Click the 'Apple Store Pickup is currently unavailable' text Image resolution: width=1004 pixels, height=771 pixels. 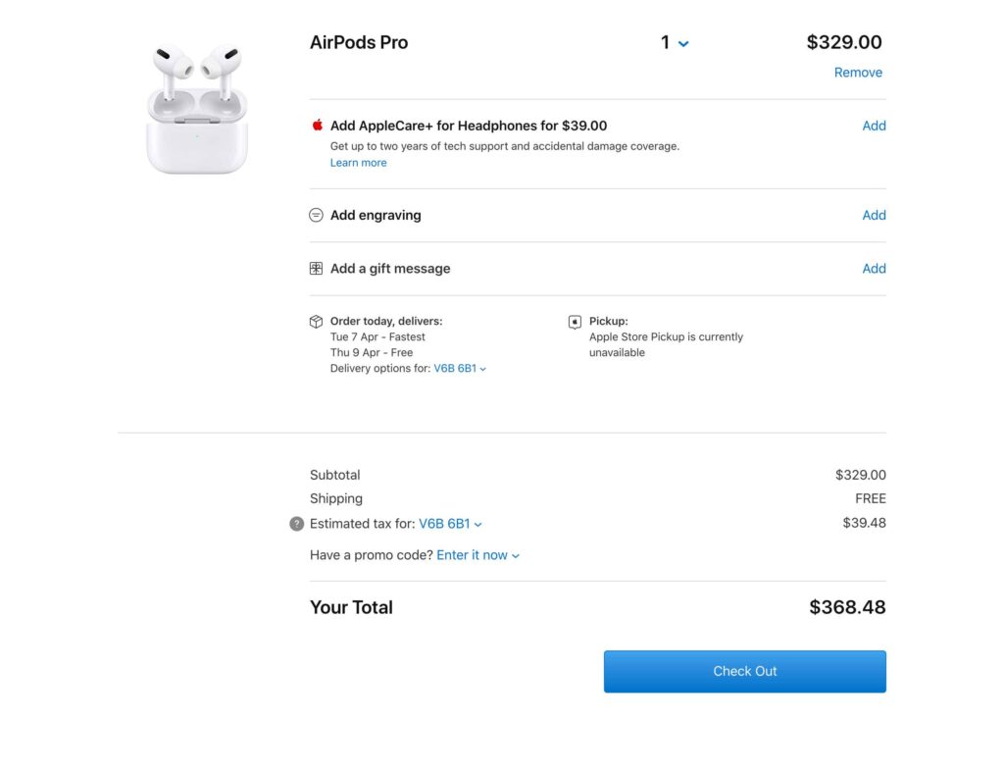(666, 344)
